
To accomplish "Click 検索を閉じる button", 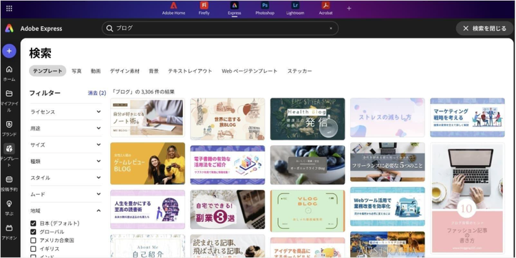I will 485,28.
